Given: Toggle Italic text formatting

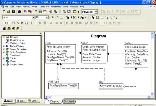Looking at the screenshot, I should [57, 17].
